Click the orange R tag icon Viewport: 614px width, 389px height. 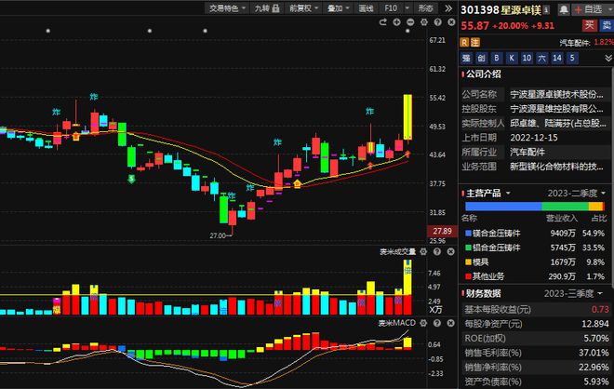(x=464, y=42)
